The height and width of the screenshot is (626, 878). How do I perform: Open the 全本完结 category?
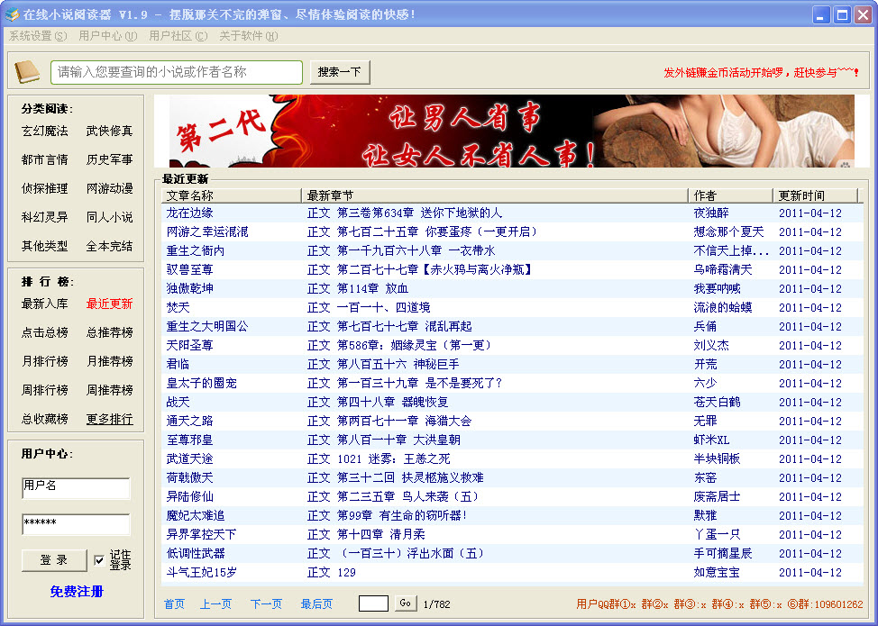tap(109, 246)
